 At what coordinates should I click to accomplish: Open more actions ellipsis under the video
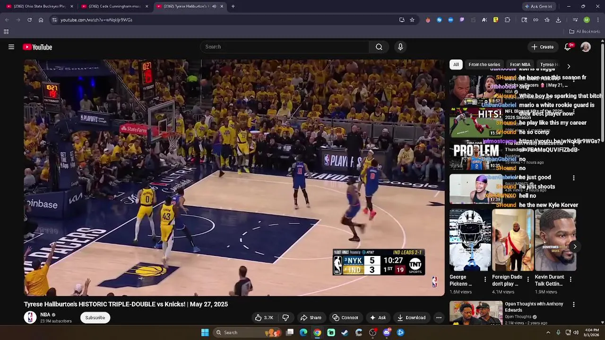click(x=439, y=317)
